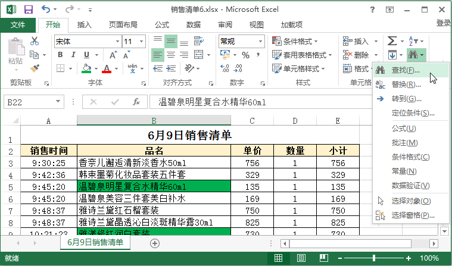Click the Sign in (登录) link
This screenshot has width=452, height=266.
(443, 23)
